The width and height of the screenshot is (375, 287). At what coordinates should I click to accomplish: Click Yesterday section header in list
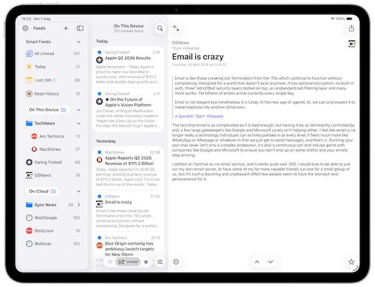point(106,141)
